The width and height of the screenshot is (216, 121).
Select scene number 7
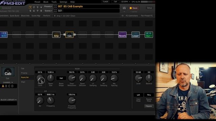[37, 11]
